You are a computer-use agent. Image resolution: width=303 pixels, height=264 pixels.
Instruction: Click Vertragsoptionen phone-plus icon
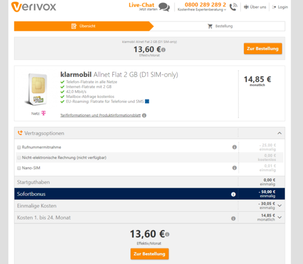pyautogui.click(x=20, y=133)
